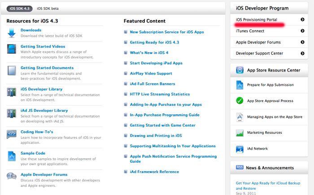Open Drawing and Printing in iOS

tap(156, 136)
